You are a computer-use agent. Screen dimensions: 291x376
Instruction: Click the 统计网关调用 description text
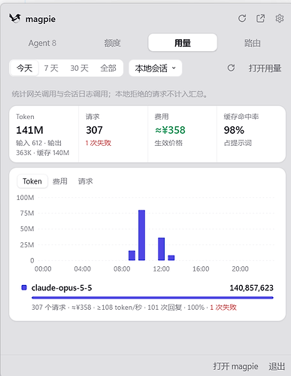[110, 94]
